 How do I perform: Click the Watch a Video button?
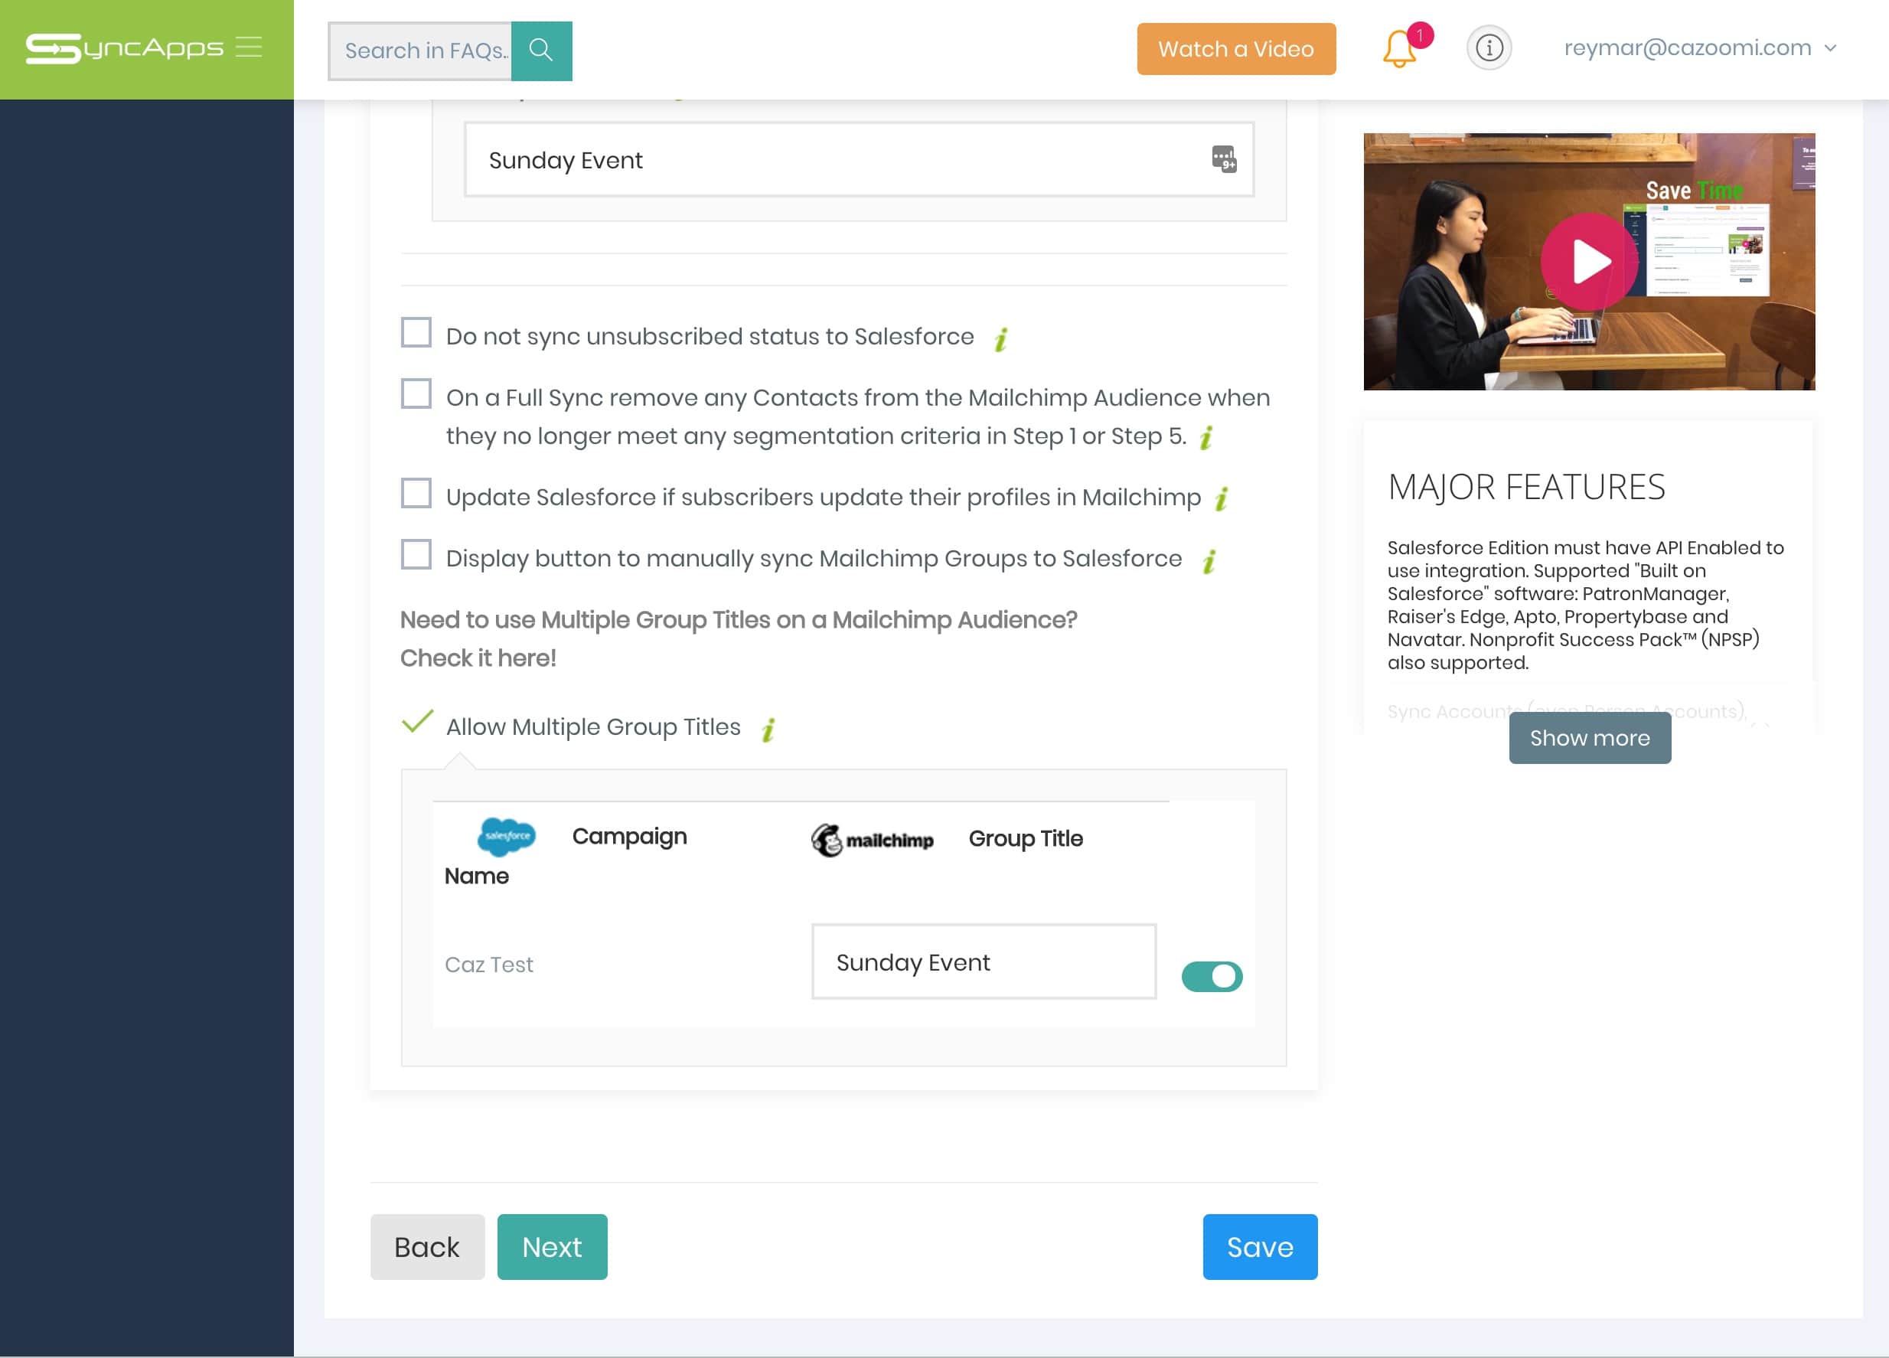[x=1236, y=48]
